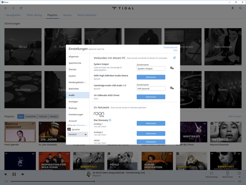This screenshot has height=185, width=246.
Task: Activate the AMD High Definition Audio Device
Action: click(151, 77)
